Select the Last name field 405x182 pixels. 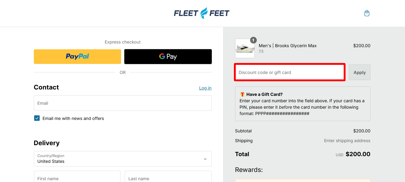point(168,177)
